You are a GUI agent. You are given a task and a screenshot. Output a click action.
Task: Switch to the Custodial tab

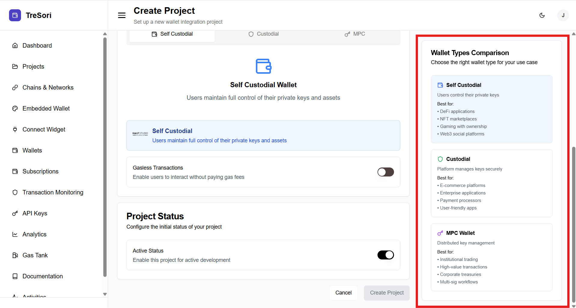click(263, 34)
